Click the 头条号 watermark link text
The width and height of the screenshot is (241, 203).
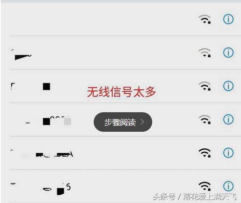pyautogui.click(x=164, y=197)
